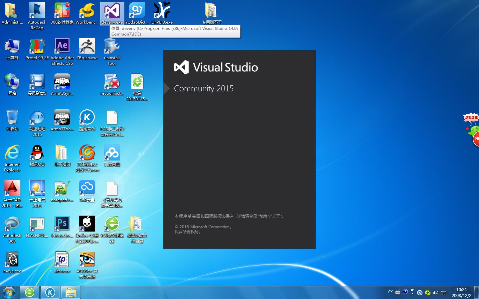
Task: Select the 批量更改文件后缀 folder icon
Action: pos(137,230)
